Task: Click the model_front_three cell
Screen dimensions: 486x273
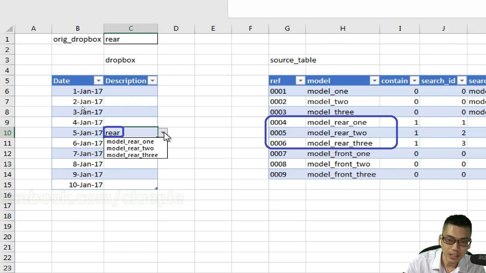Action: tap(342, 174)
